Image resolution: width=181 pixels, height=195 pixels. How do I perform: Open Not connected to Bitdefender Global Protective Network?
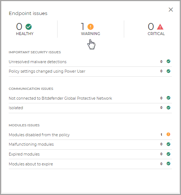(x=90, y=98)
